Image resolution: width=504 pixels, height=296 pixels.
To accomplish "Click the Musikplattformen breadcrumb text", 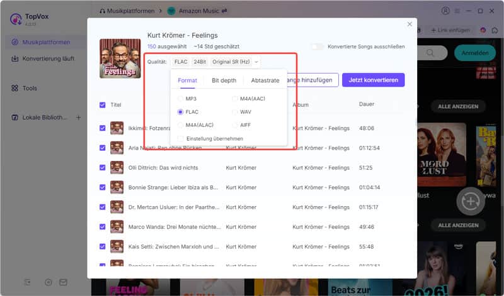I will coord(130,11).
